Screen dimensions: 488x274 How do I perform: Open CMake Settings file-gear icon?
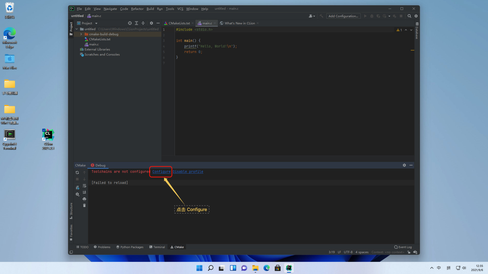click(x=77, y=188)
